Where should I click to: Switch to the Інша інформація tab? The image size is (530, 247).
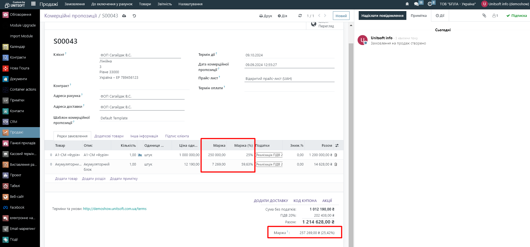(144, 136)
